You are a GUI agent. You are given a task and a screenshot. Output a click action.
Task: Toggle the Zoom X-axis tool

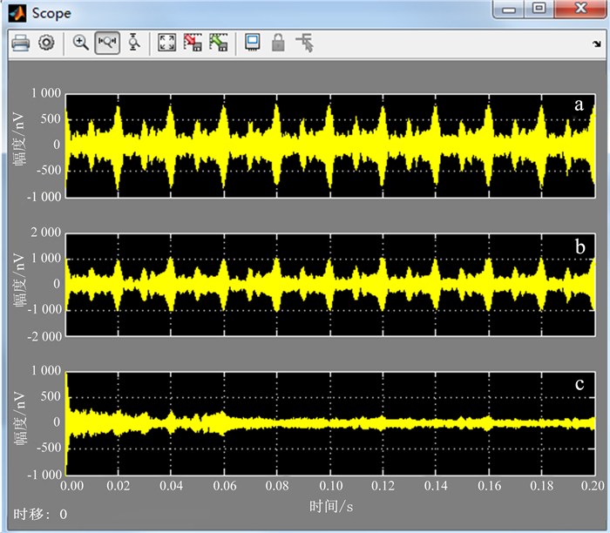point(107,42)
